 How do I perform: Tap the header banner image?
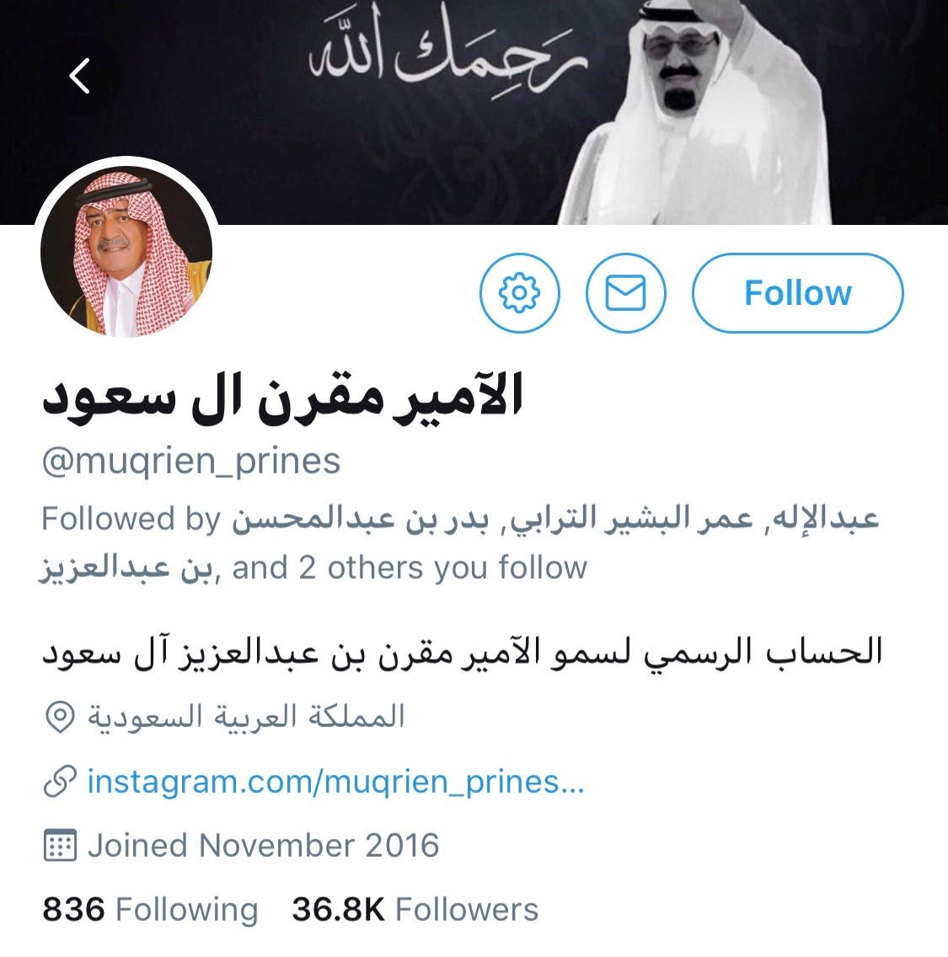click(x=474, y=112)
